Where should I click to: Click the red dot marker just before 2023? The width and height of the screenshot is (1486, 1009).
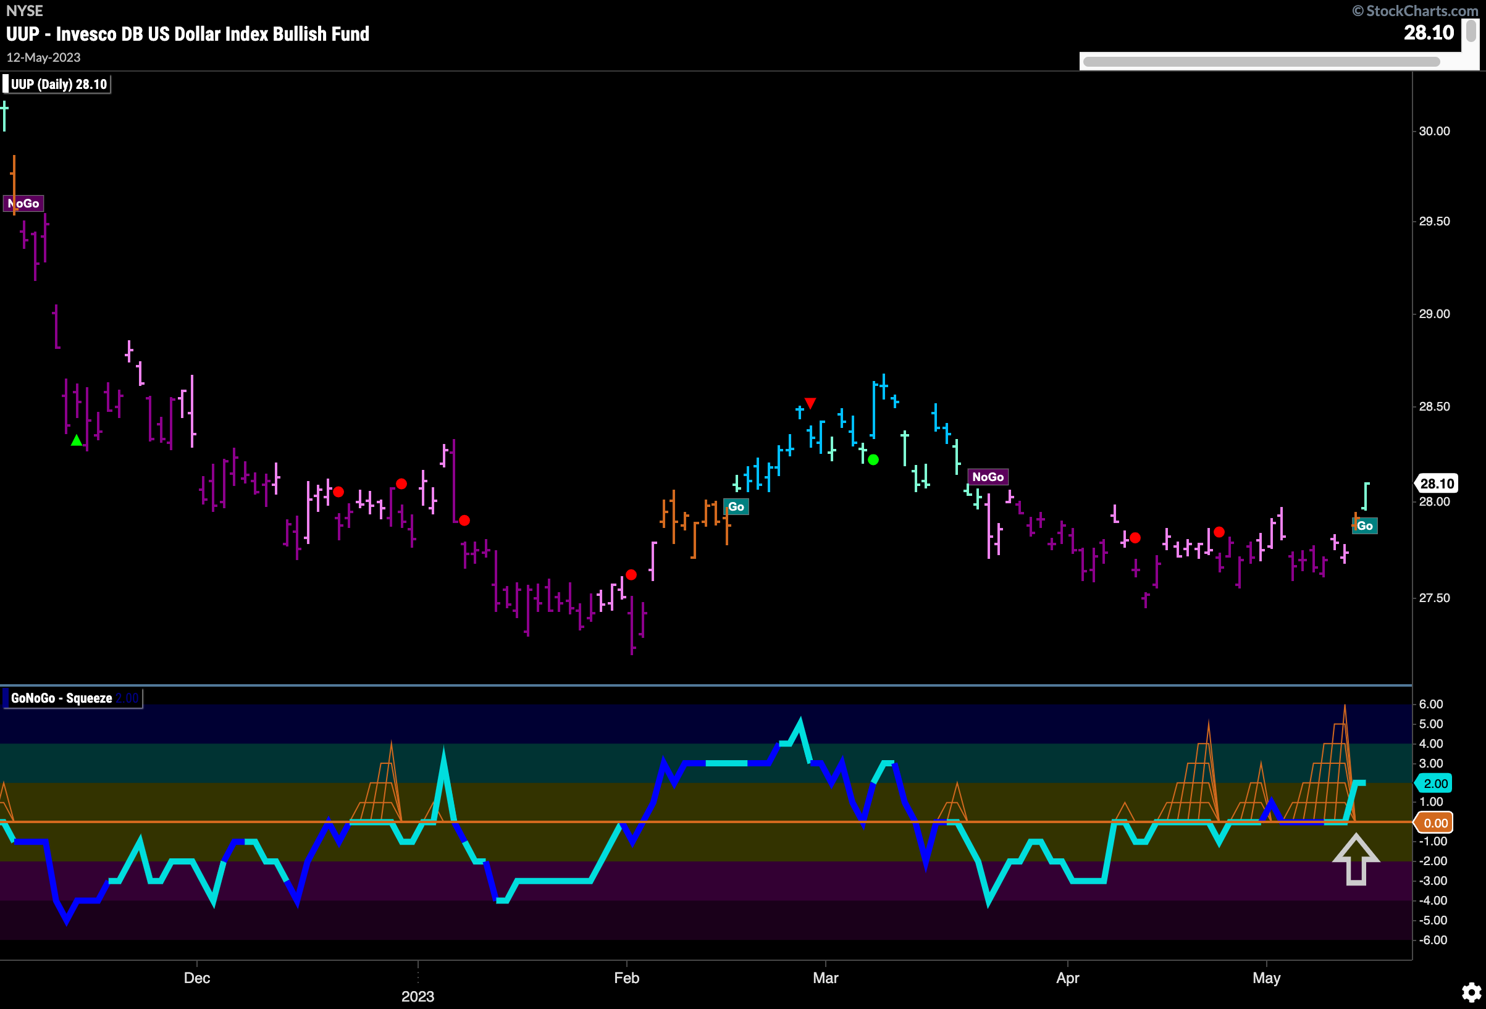(x=401, y=484)
